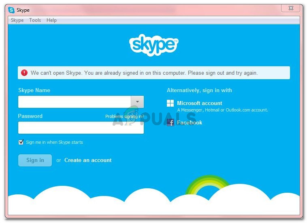Click the Sign in button

(35, 160)
